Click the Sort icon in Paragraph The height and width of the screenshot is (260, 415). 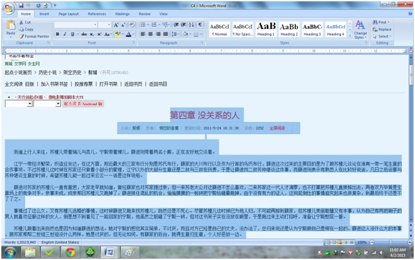[x=192, y=25]
